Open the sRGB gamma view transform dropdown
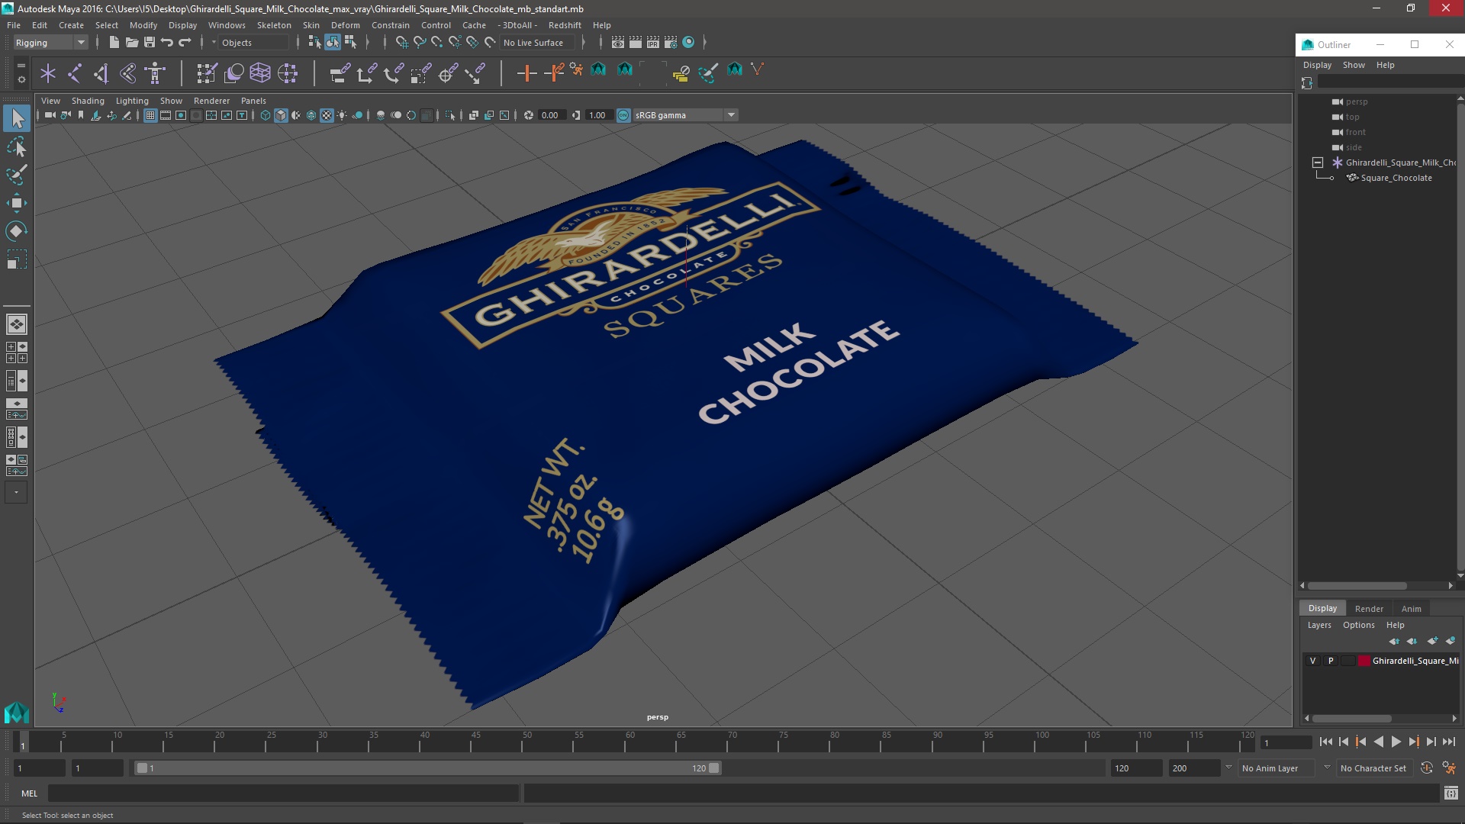 click(x=685, y=115)
